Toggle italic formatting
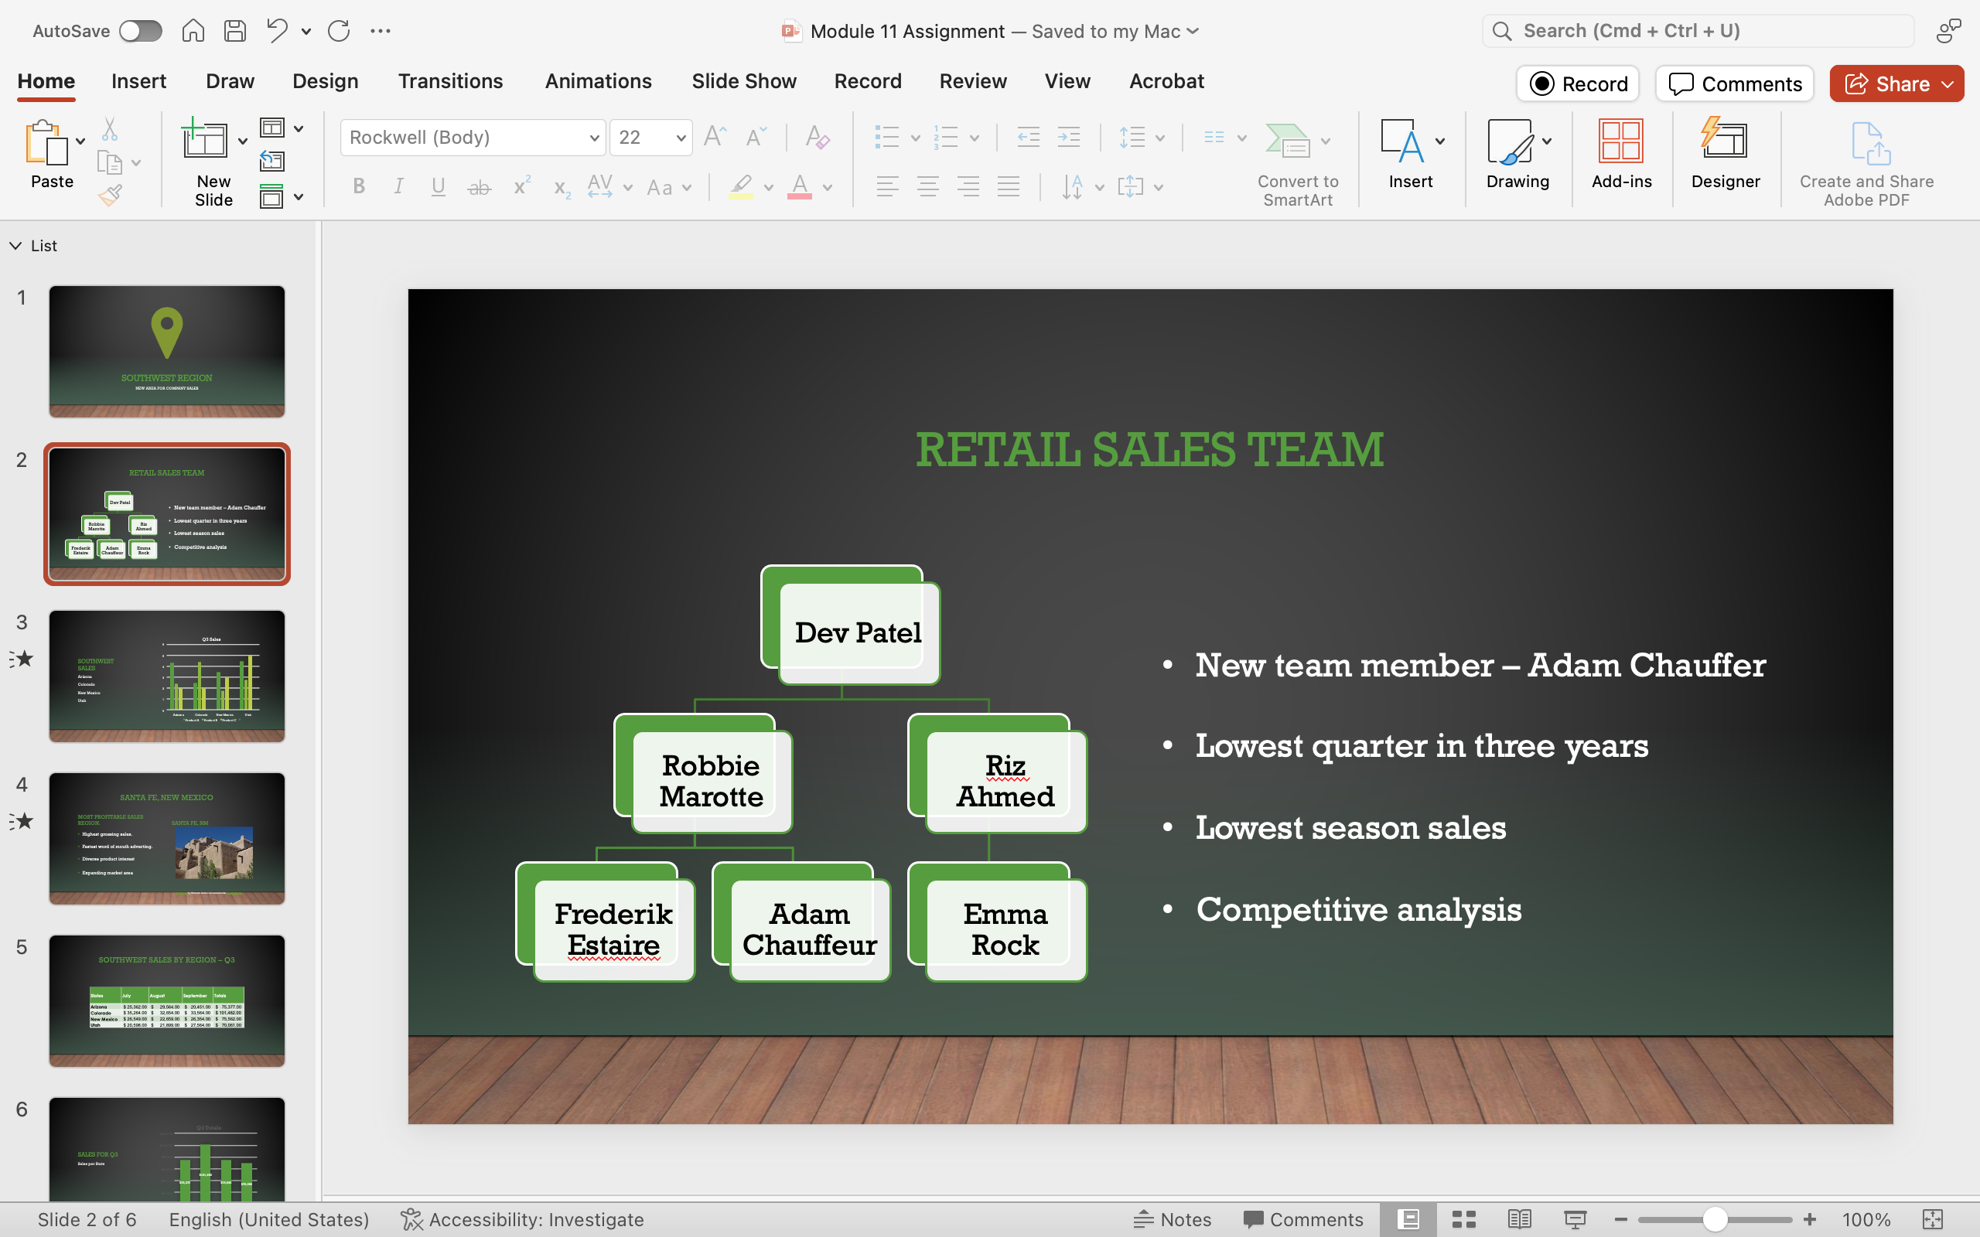The width and height of the screenshot is (1980, 1237). [398, 186]
